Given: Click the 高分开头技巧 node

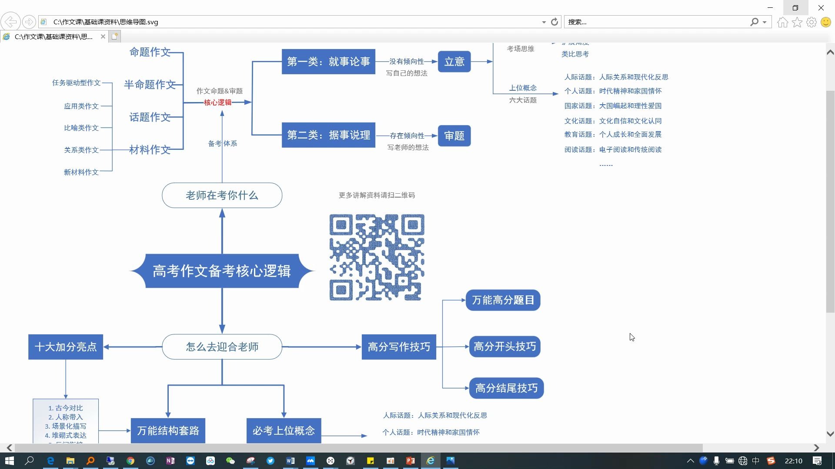Looking at the screenshot, I should tap(504, 347).
